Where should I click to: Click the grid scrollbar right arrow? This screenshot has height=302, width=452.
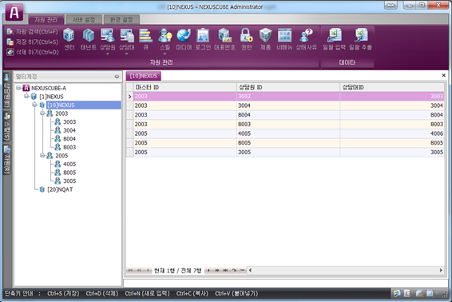pos(441,270)
